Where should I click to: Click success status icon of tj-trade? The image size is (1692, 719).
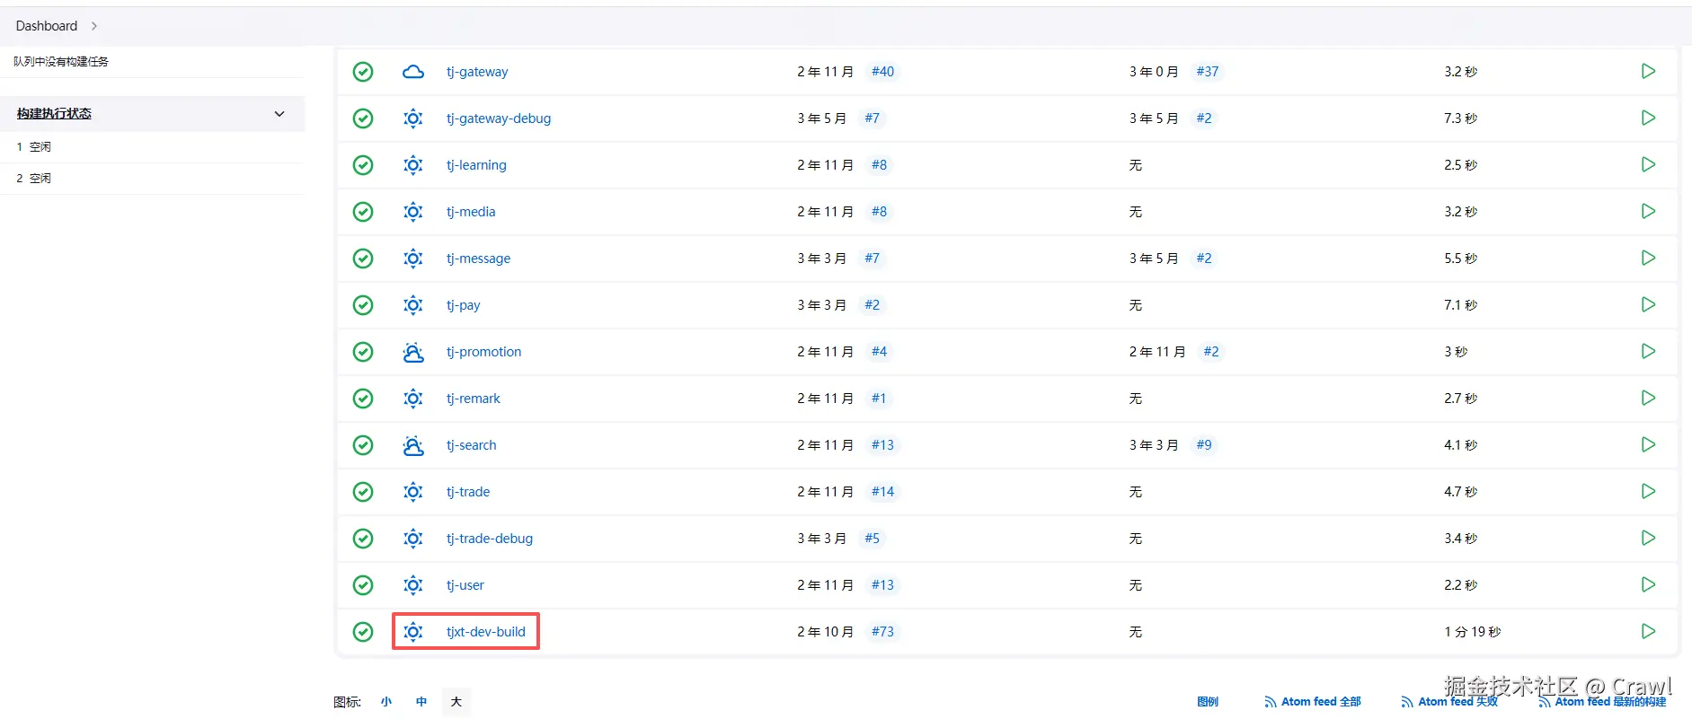[363, 492]
